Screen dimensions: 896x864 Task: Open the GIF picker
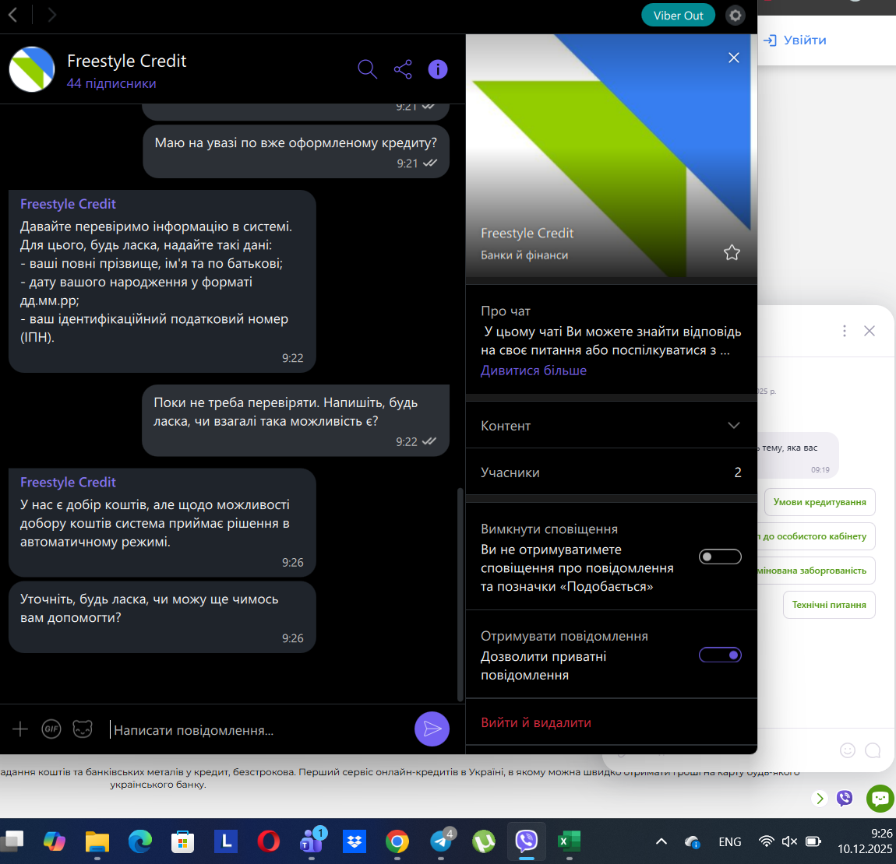coord(51,729)
